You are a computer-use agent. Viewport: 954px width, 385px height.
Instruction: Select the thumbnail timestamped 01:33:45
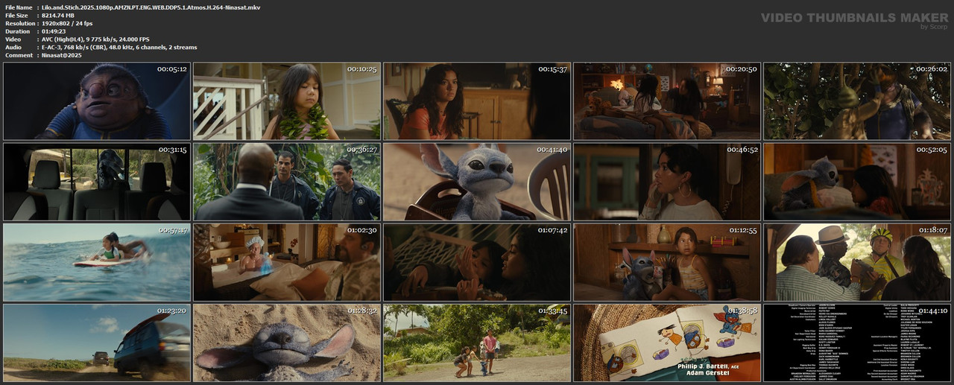coord(477,343)
